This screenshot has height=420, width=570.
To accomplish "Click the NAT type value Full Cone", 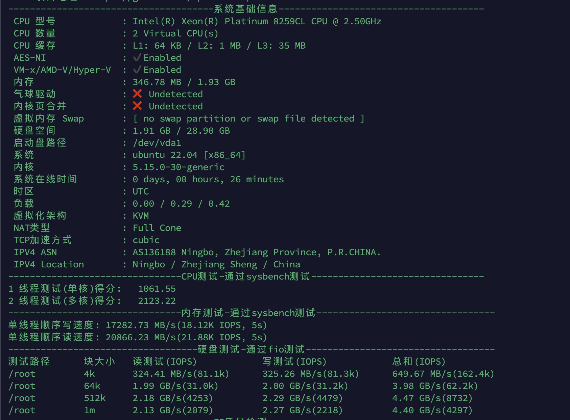I will click(x=157, y=228).
